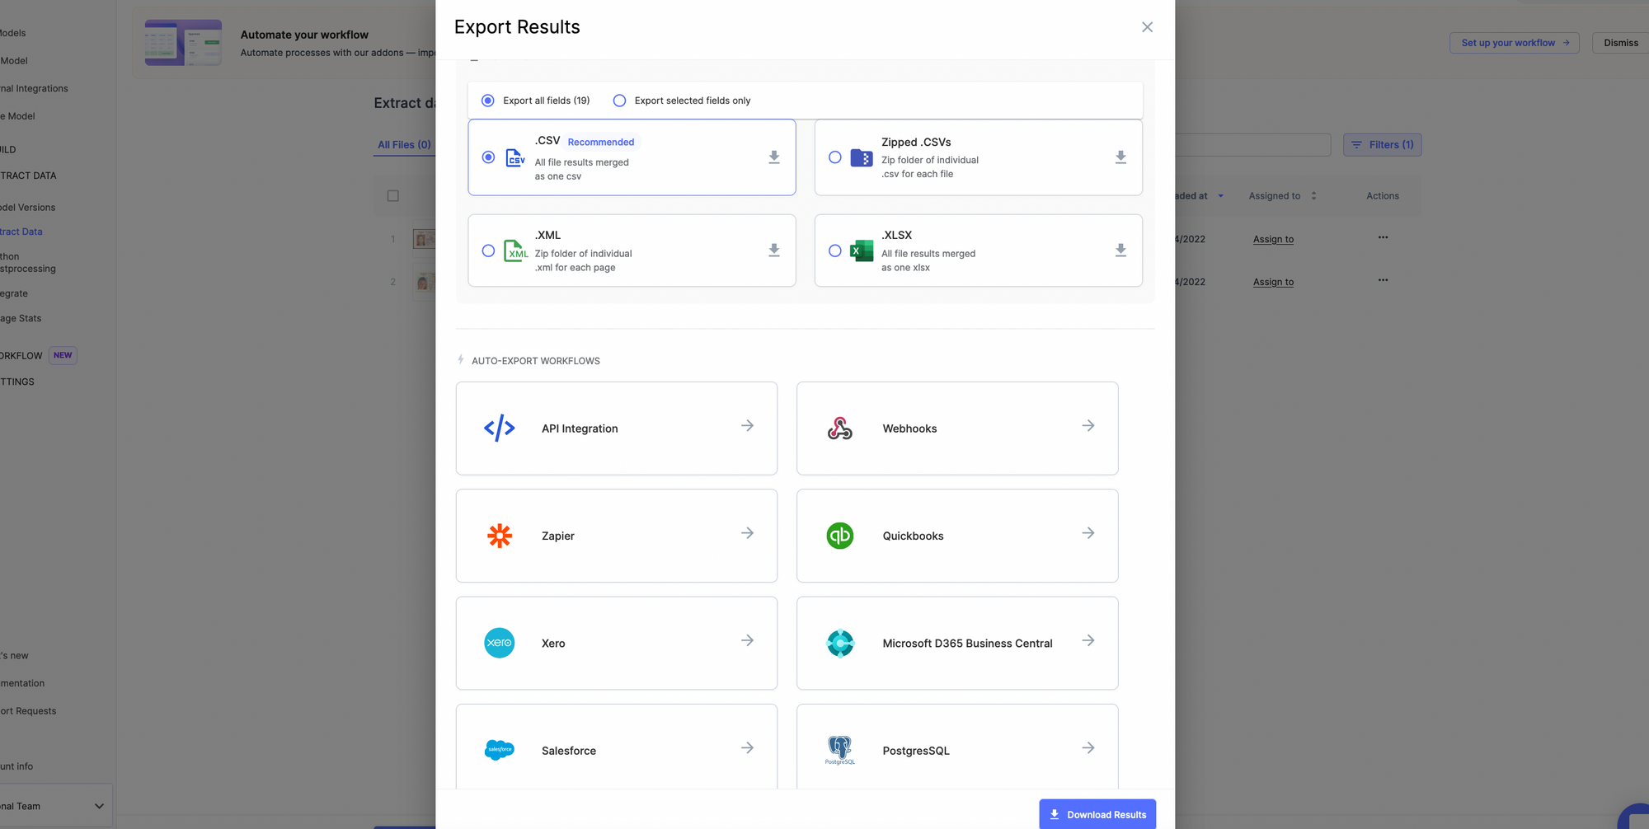Download the Zipped CSVs via its icon
Viewport: 1649px width, 829px height.
pos(1120,157)
